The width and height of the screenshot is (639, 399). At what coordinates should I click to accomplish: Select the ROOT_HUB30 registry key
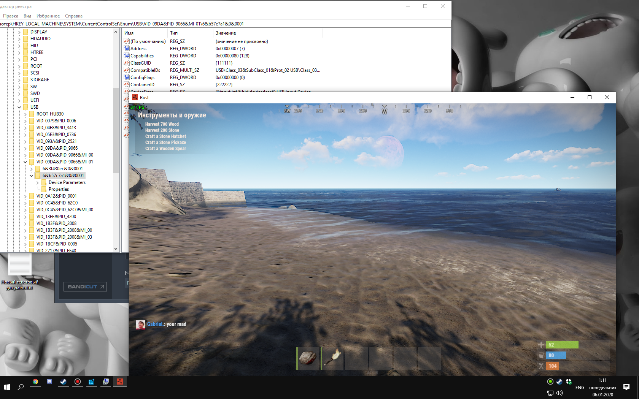pyautogui.click(x=50, y=114)
